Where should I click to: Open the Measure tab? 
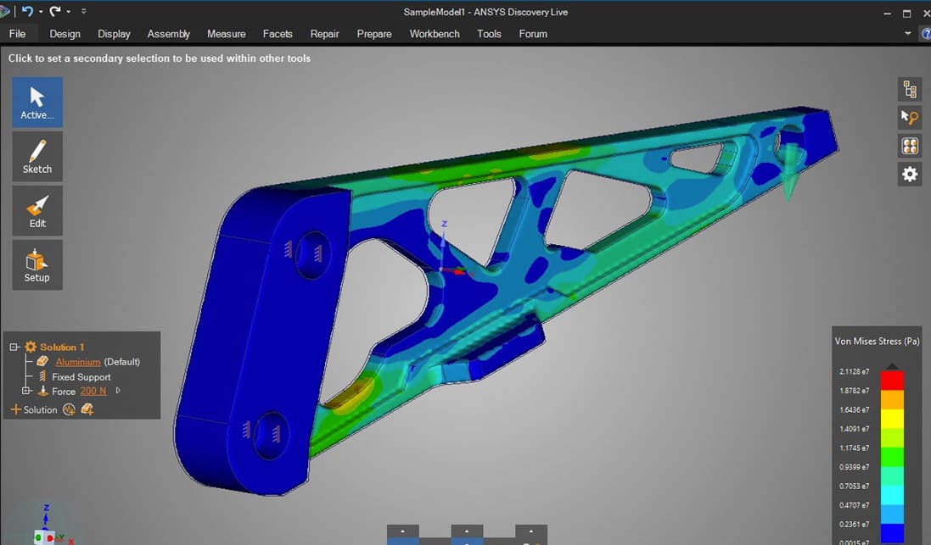227,34
